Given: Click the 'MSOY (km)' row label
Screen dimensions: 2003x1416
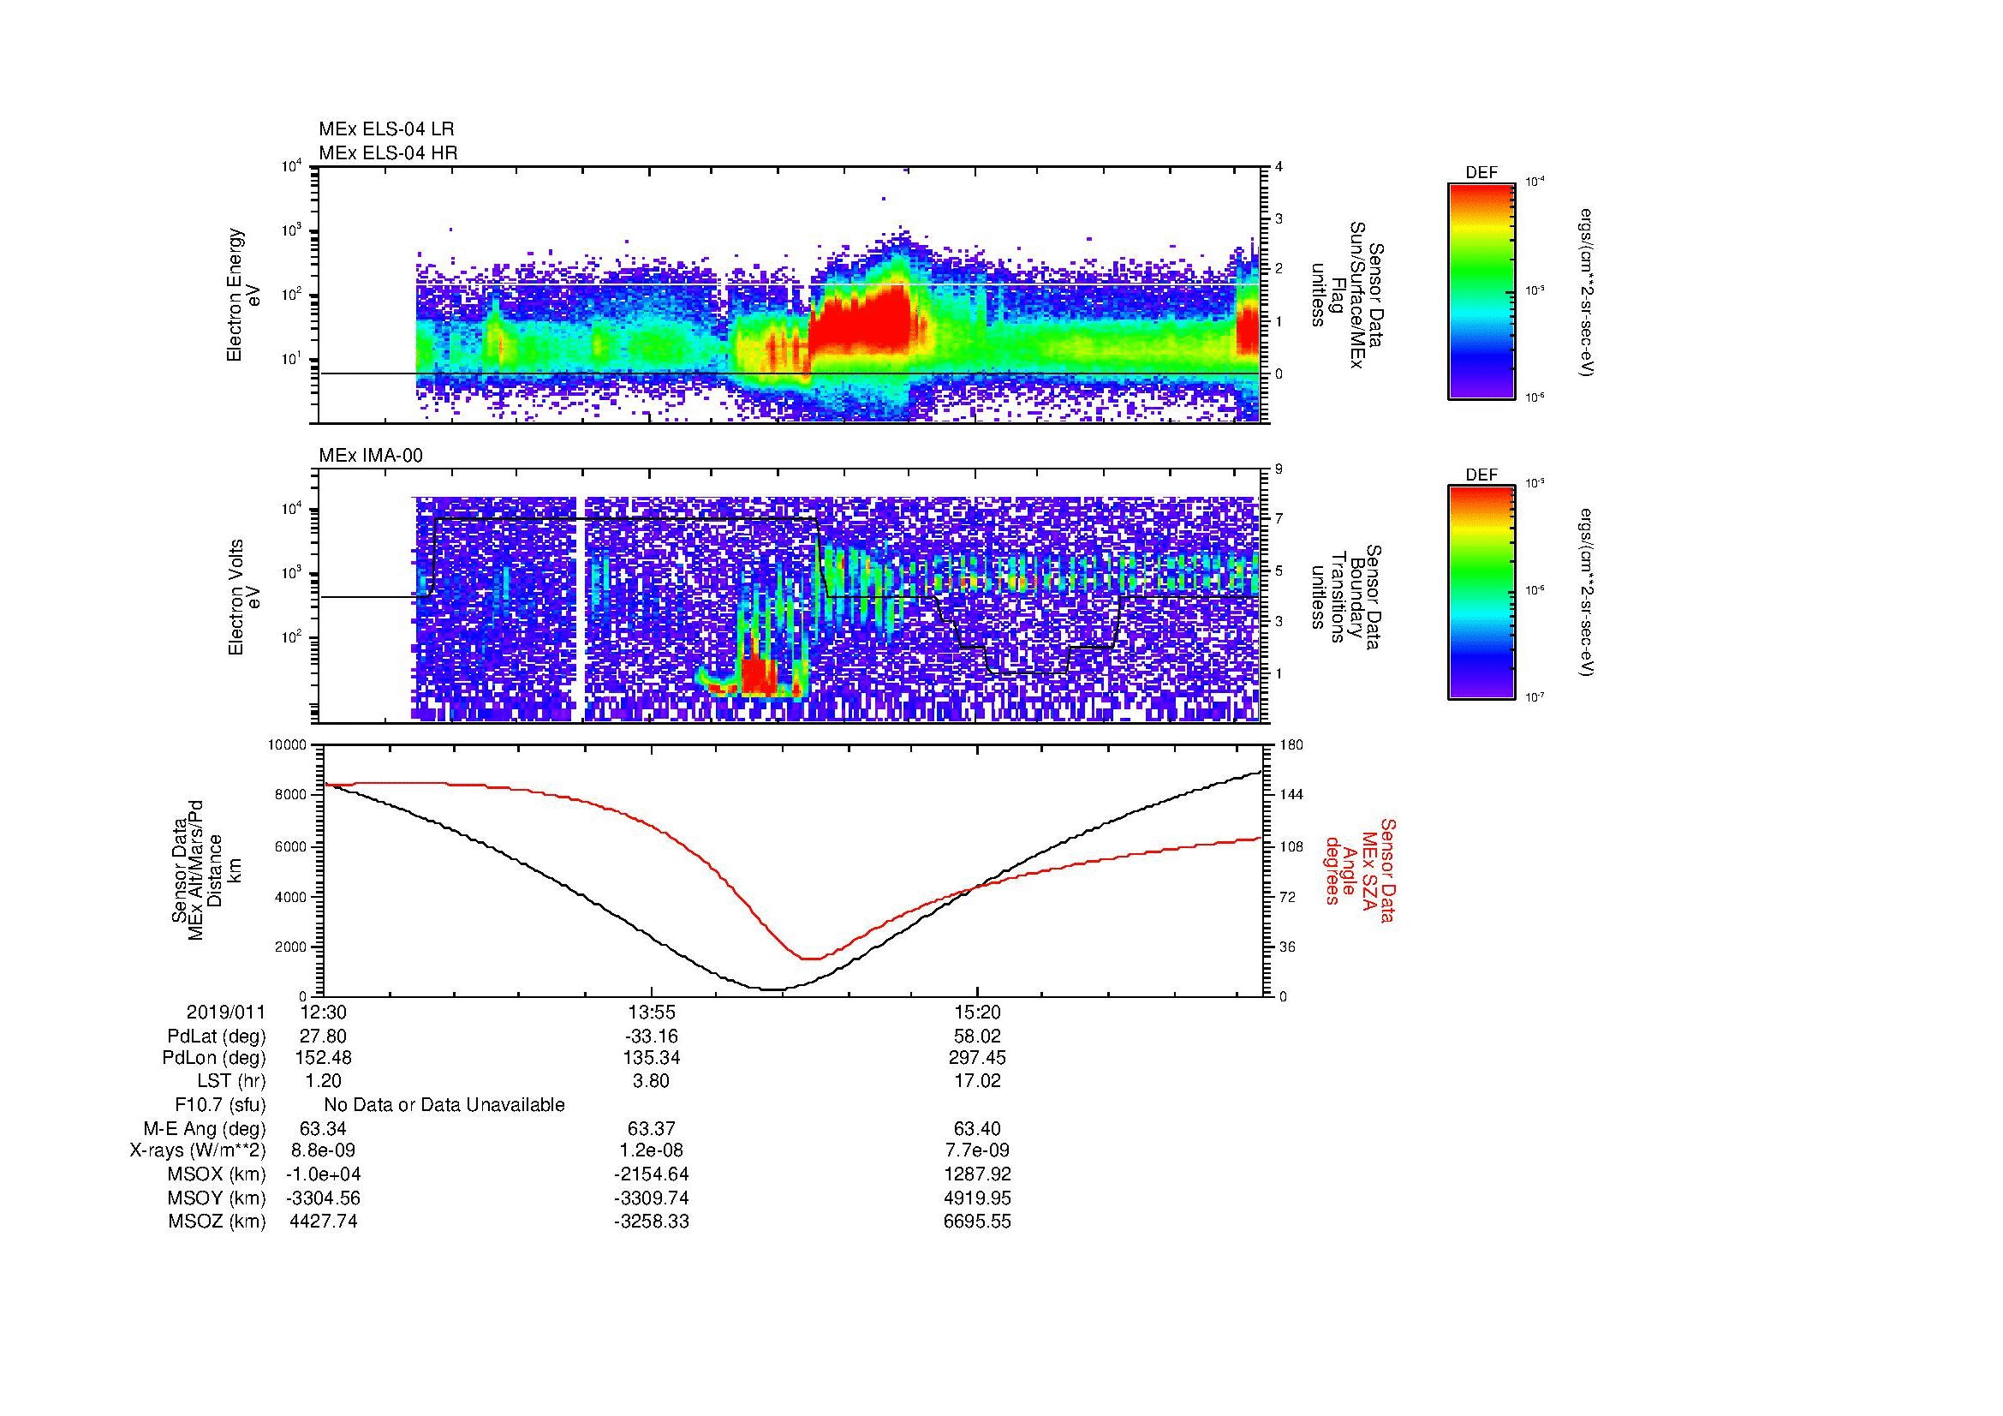Looking at the screenshot, I should click(x=218, y=1198).
